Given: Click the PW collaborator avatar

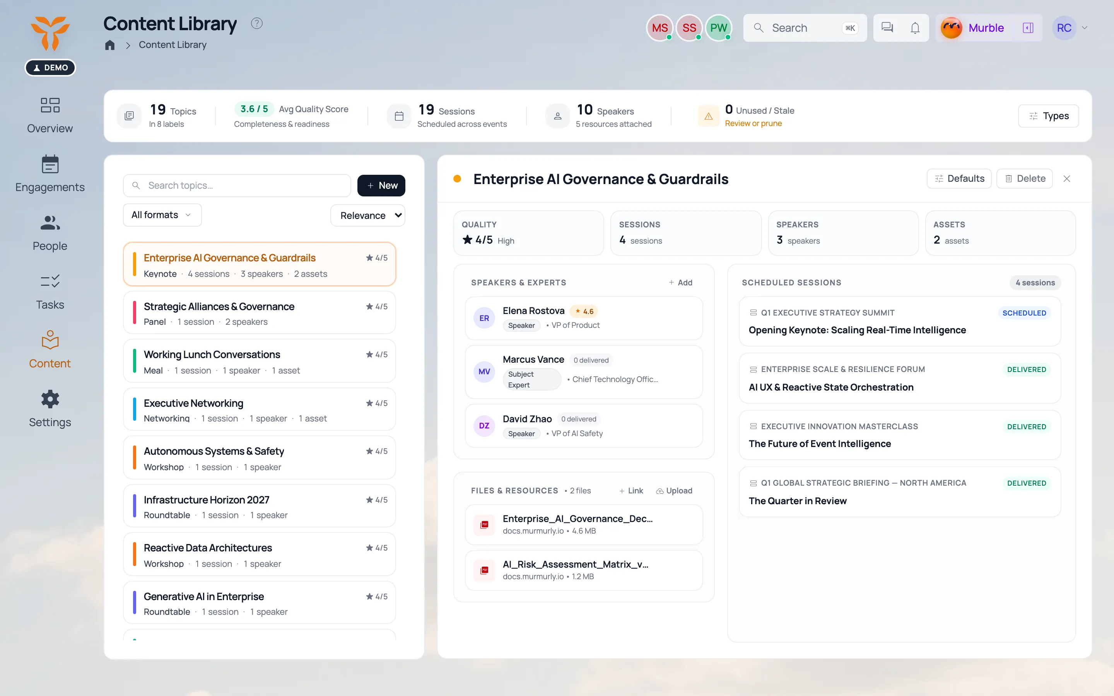Looking at the screenshot, I should pos(718,27).
